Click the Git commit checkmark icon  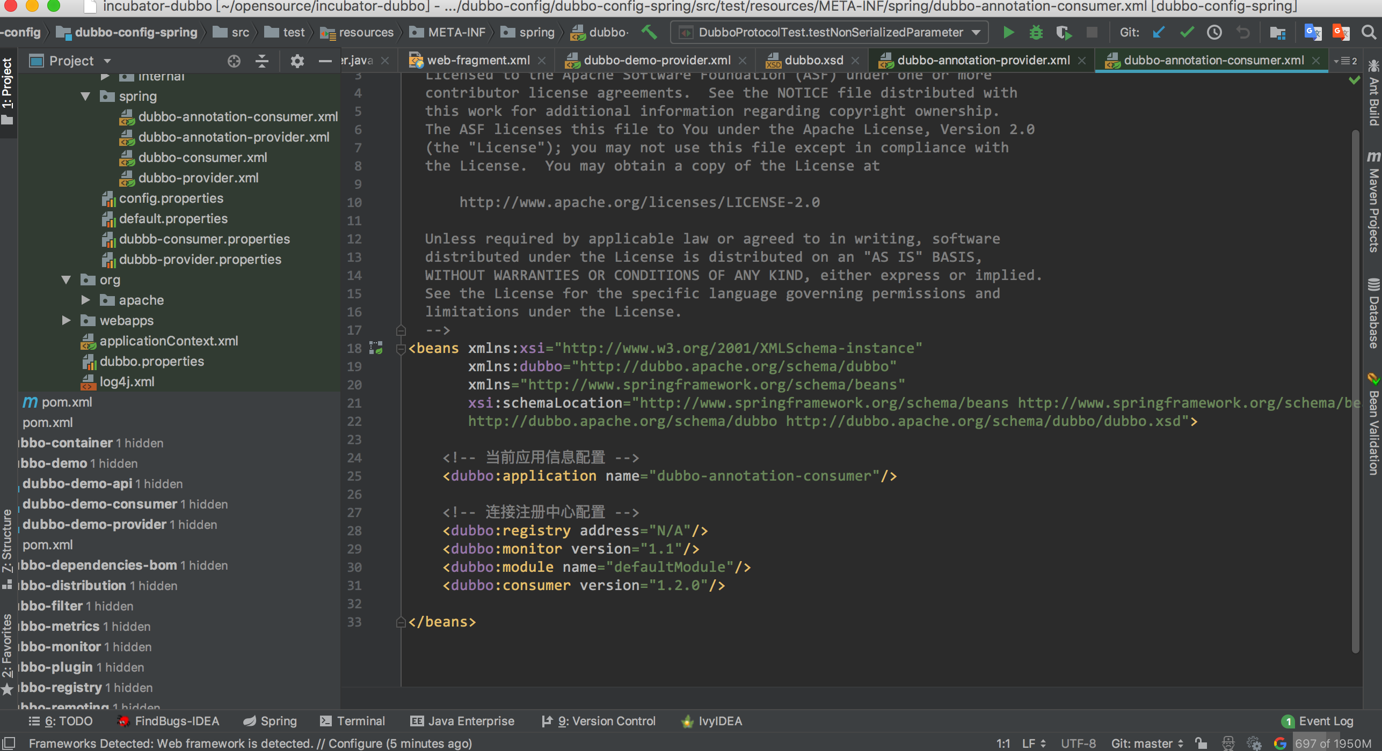point(1187,33)
